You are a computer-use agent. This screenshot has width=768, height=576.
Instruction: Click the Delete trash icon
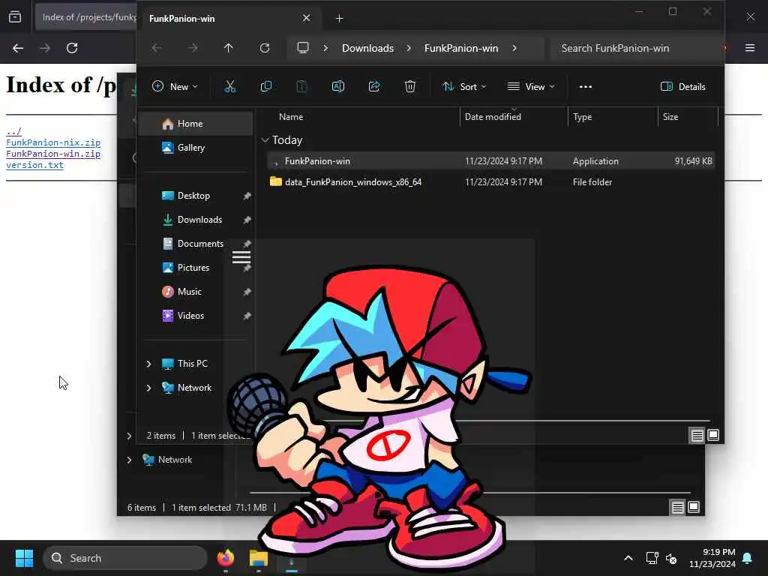[410, 87]
